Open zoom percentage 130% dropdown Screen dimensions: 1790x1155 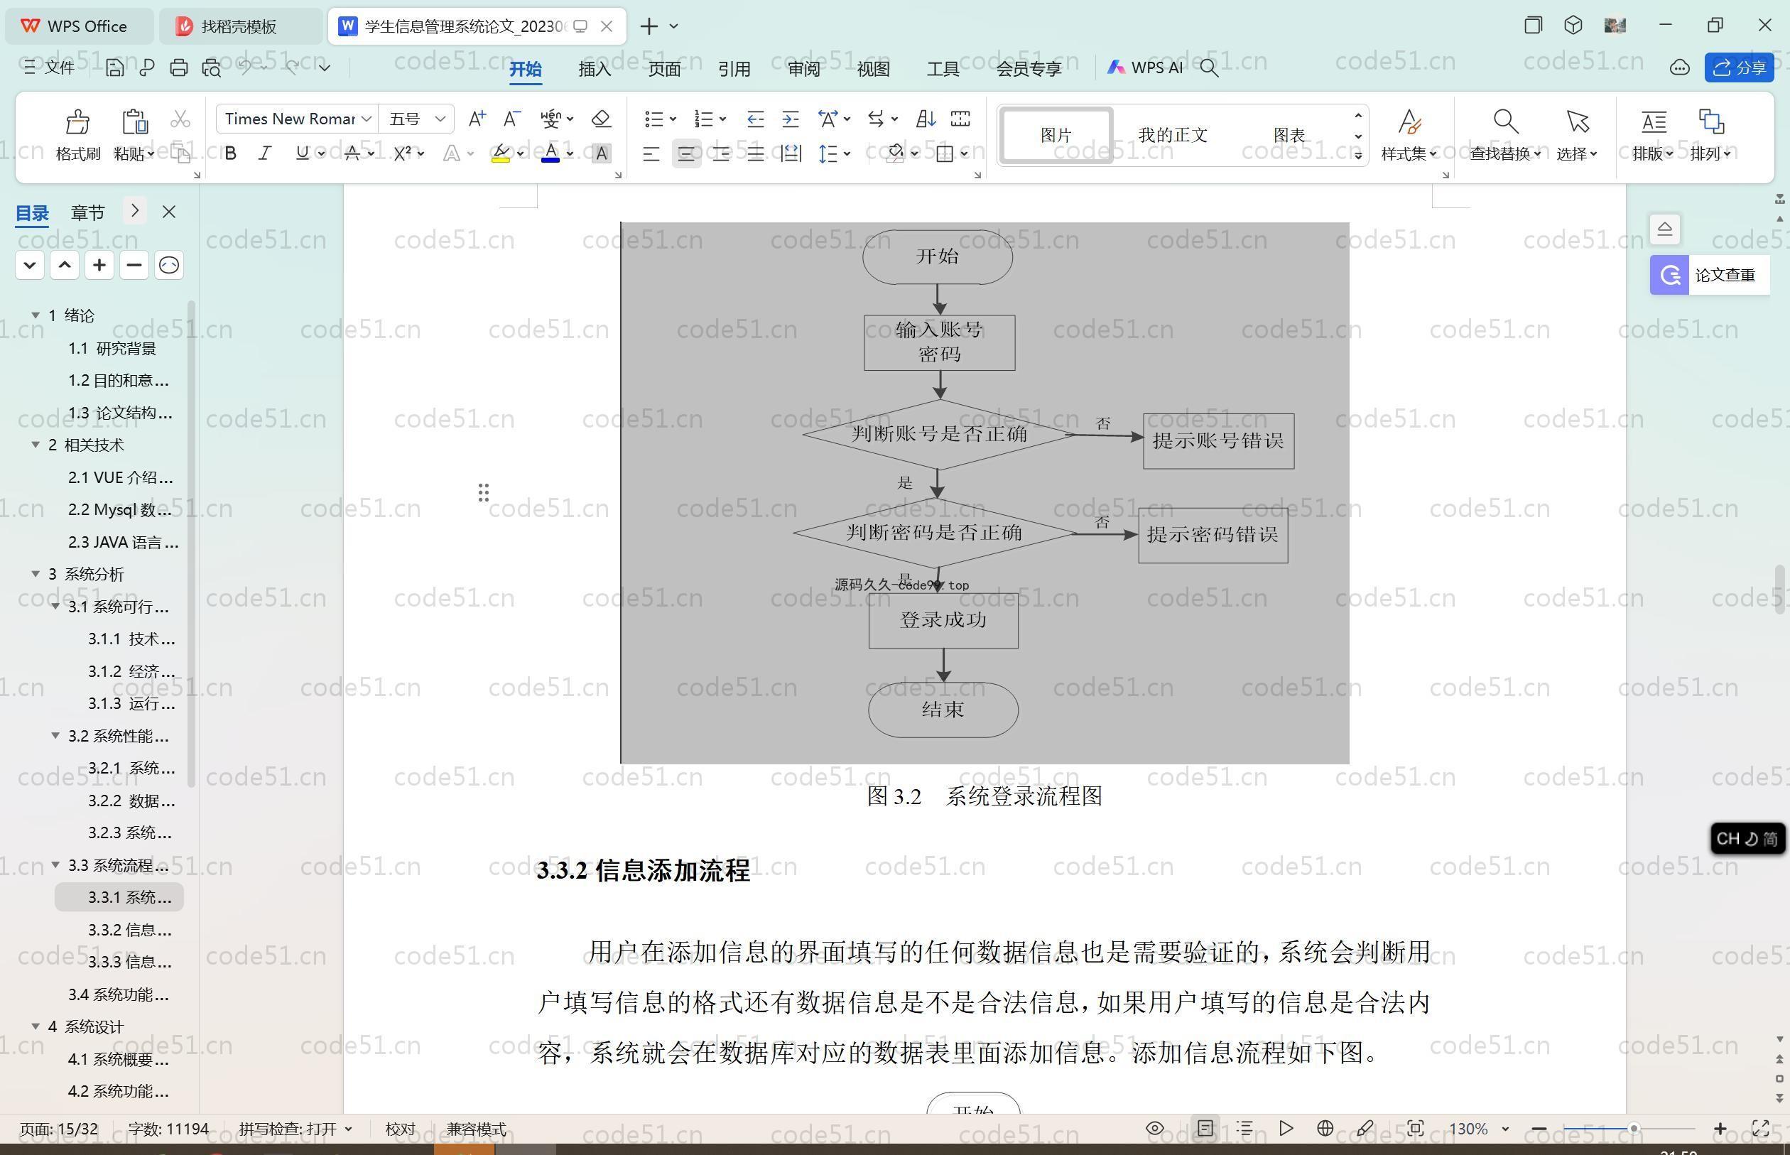coord(1504,1129)
